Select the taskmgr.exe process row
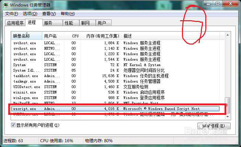The height and width of the screenshot is (147, 241). [x=115, y=81]
